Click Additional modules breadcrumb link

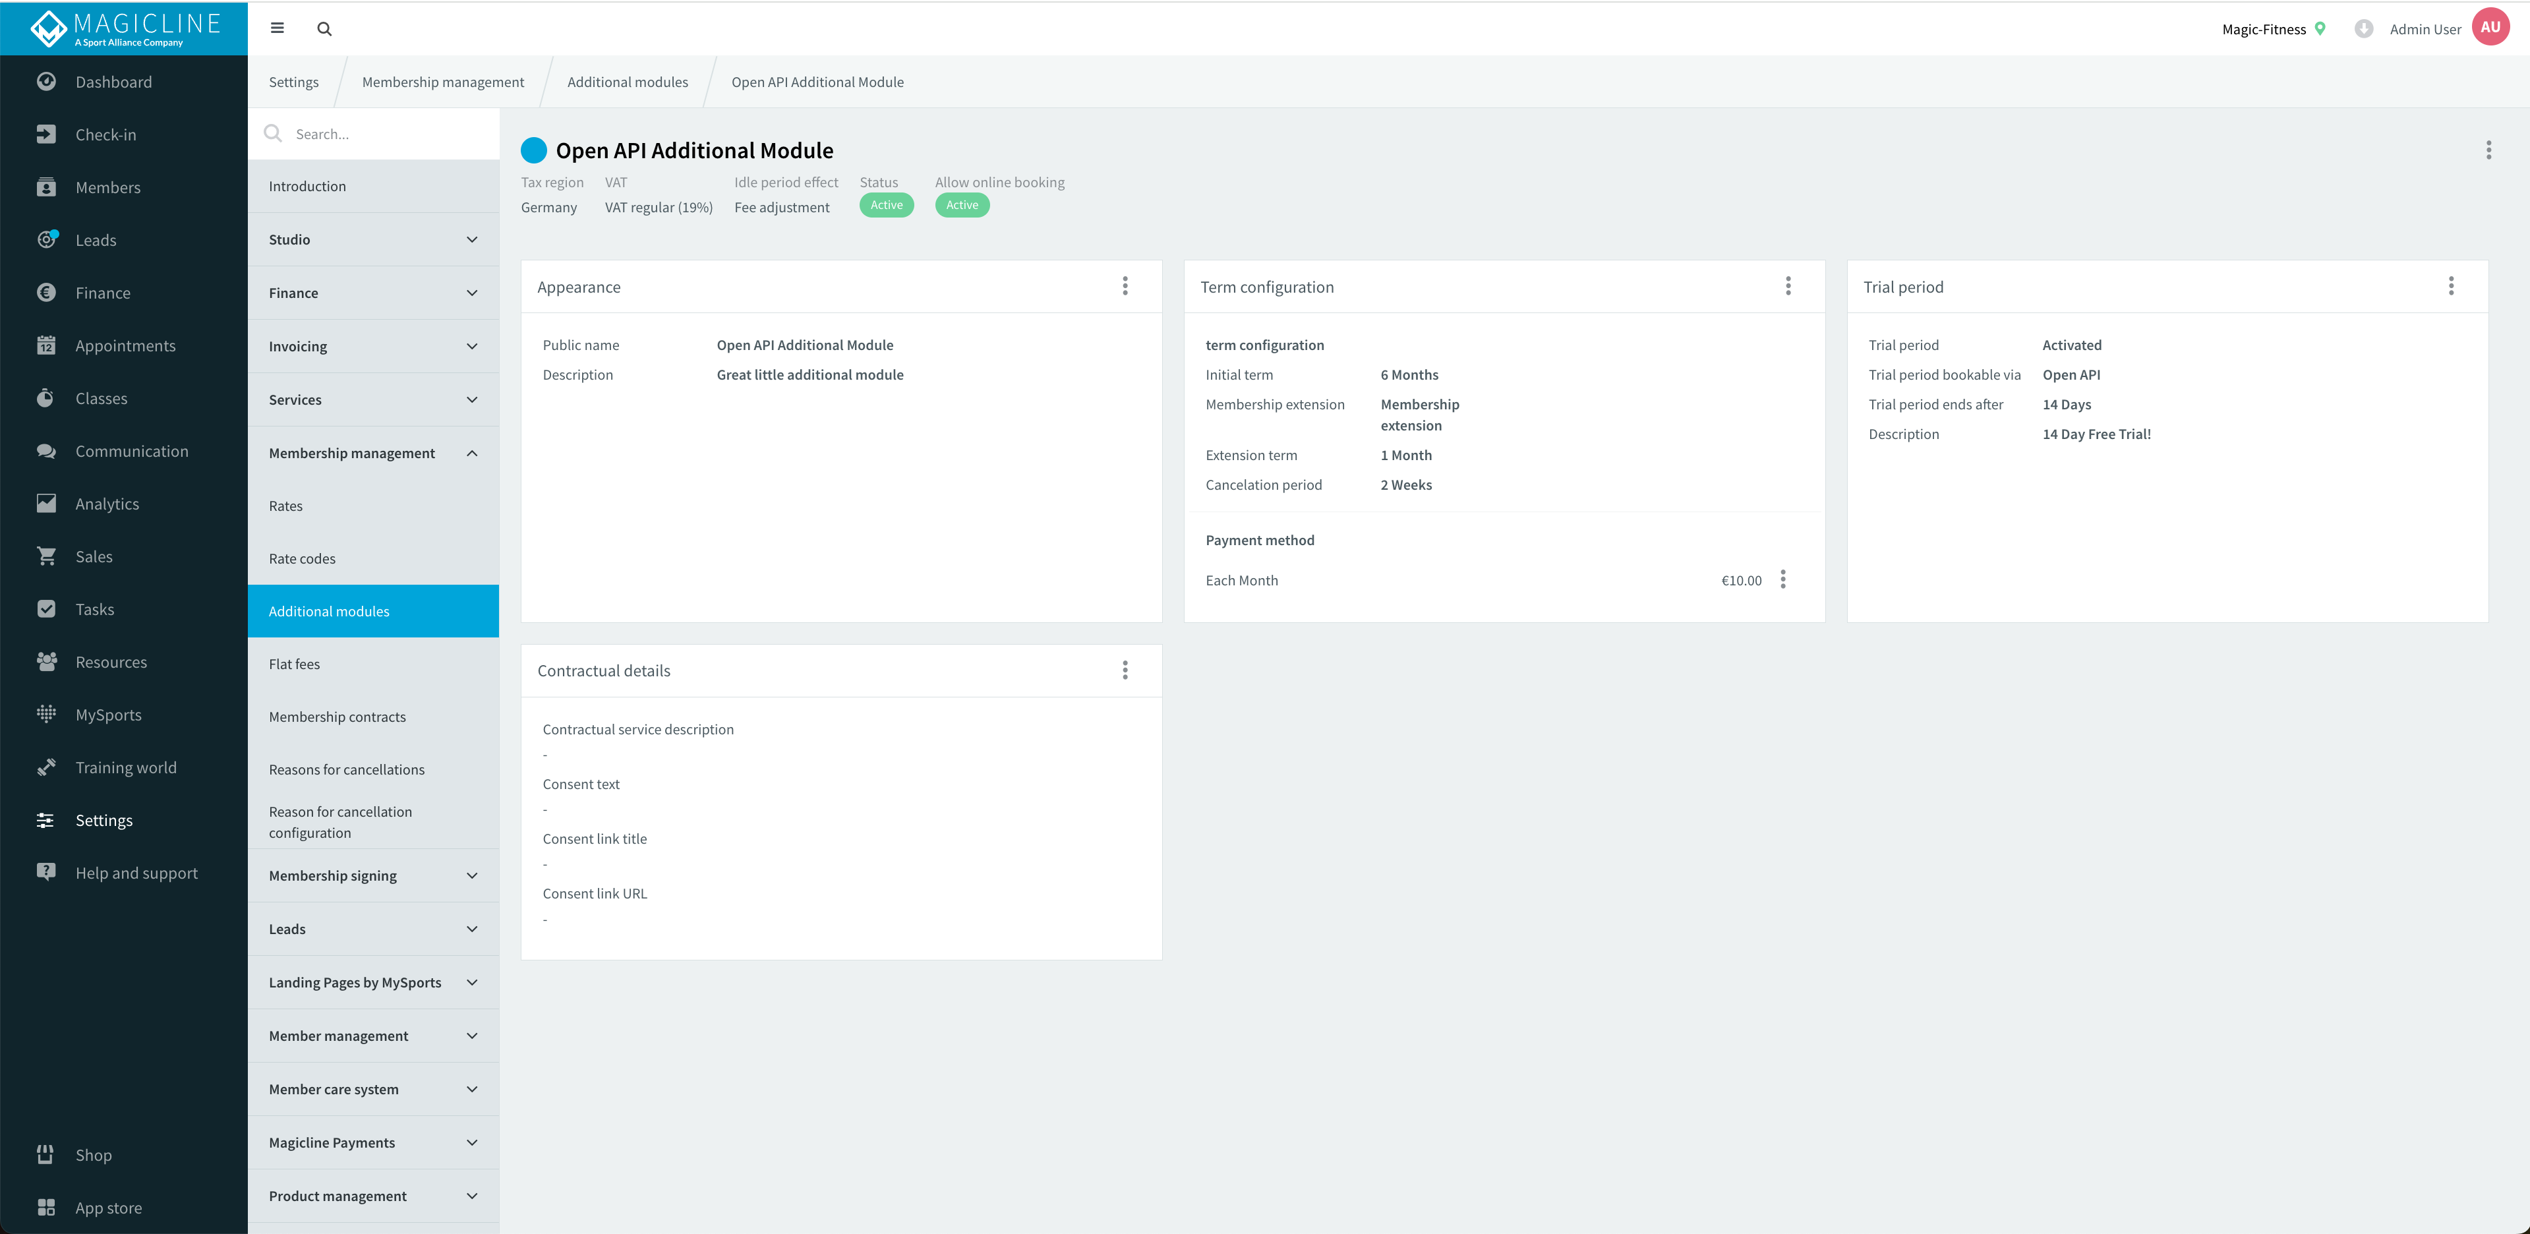click(628, 82)
